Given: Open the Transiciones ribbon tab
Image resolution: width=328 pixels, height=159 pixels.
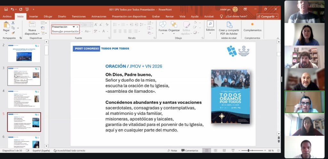Looking at the screenshot, I should coord(78,16).
